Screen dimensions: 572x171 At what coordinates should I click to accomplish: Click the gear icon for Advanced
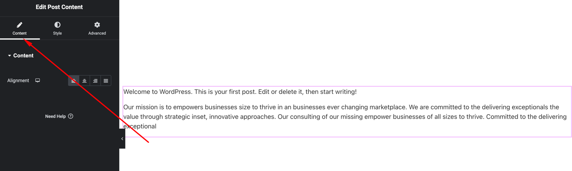coord(97,25)
